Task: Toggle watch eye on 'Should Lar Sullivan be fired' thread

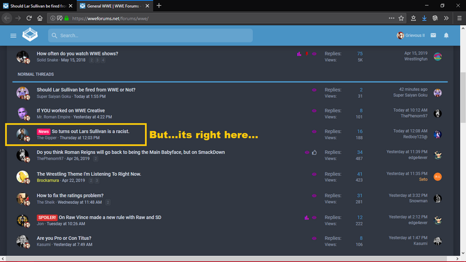Action: click(x=314, y=90)
